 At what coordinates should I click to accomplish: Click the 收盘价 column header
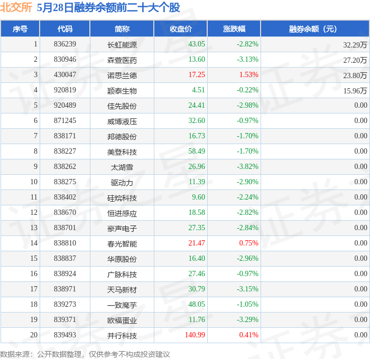(x=181, y=29)
